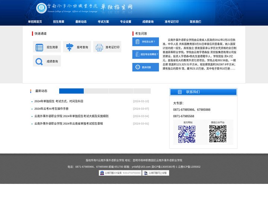Click the 微信公众平台 black QR code
Viewport: 268px width, 201px height.
click(x=218, y=134)
